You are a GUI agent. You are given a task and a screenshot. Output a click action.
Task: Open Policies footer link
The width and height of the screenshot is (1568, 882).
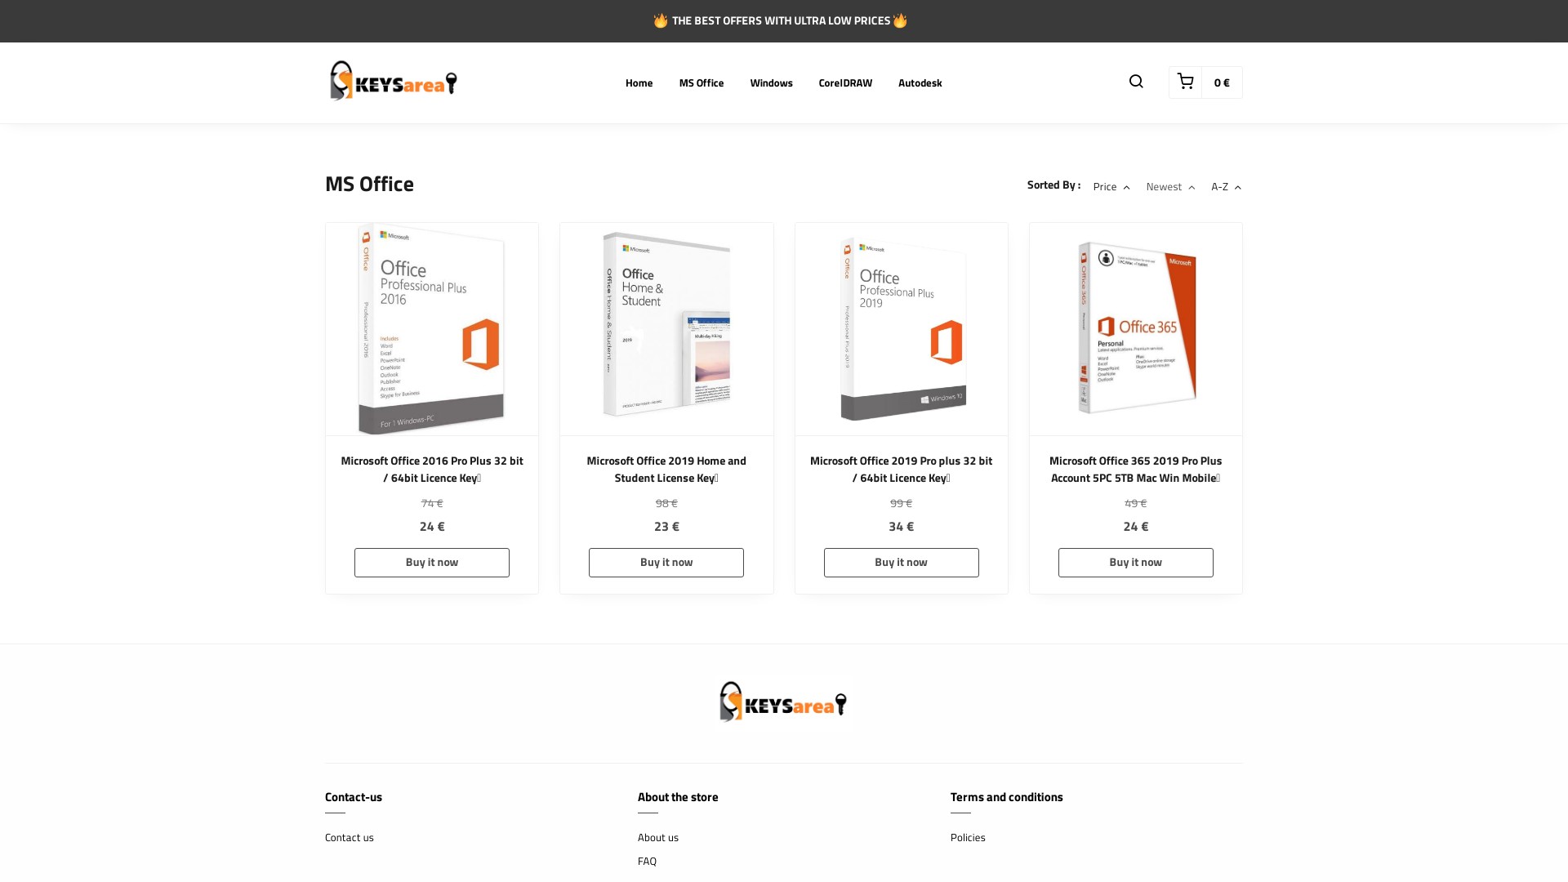pos(968,838)
